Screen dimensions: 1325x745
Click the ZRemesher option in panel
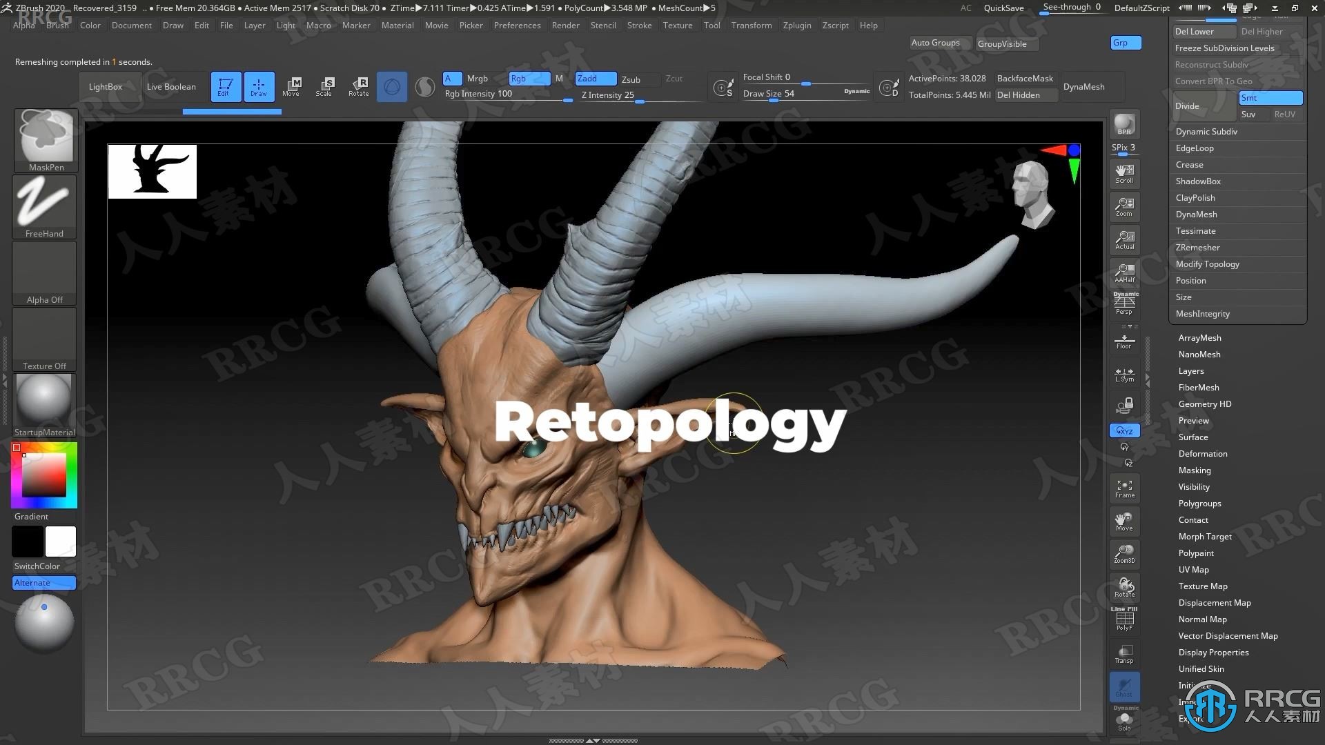coord(1197,246)
